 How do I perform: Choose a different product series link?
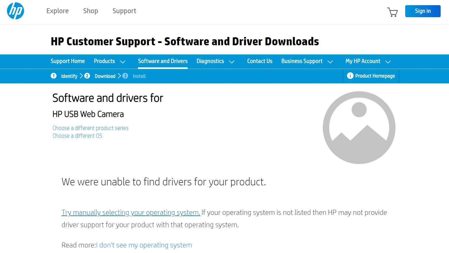point(90,128)
